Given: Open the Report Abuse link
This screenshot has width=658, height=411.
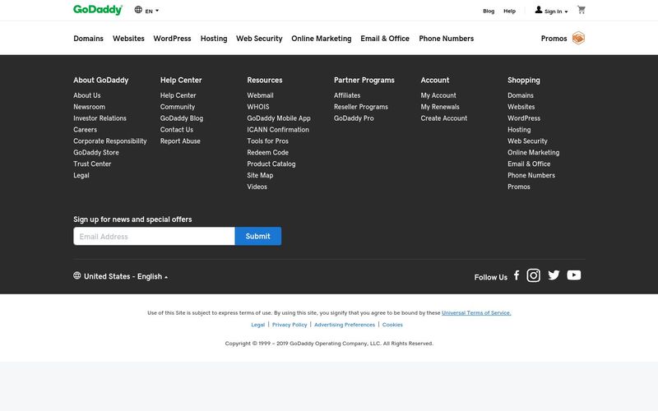Looking at the screenshot, I should pos(180,141).
